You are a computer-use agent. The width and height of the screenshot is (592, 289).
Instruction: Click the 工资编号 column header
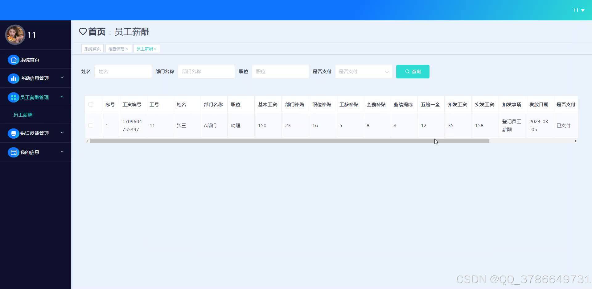tap(132, 105)
